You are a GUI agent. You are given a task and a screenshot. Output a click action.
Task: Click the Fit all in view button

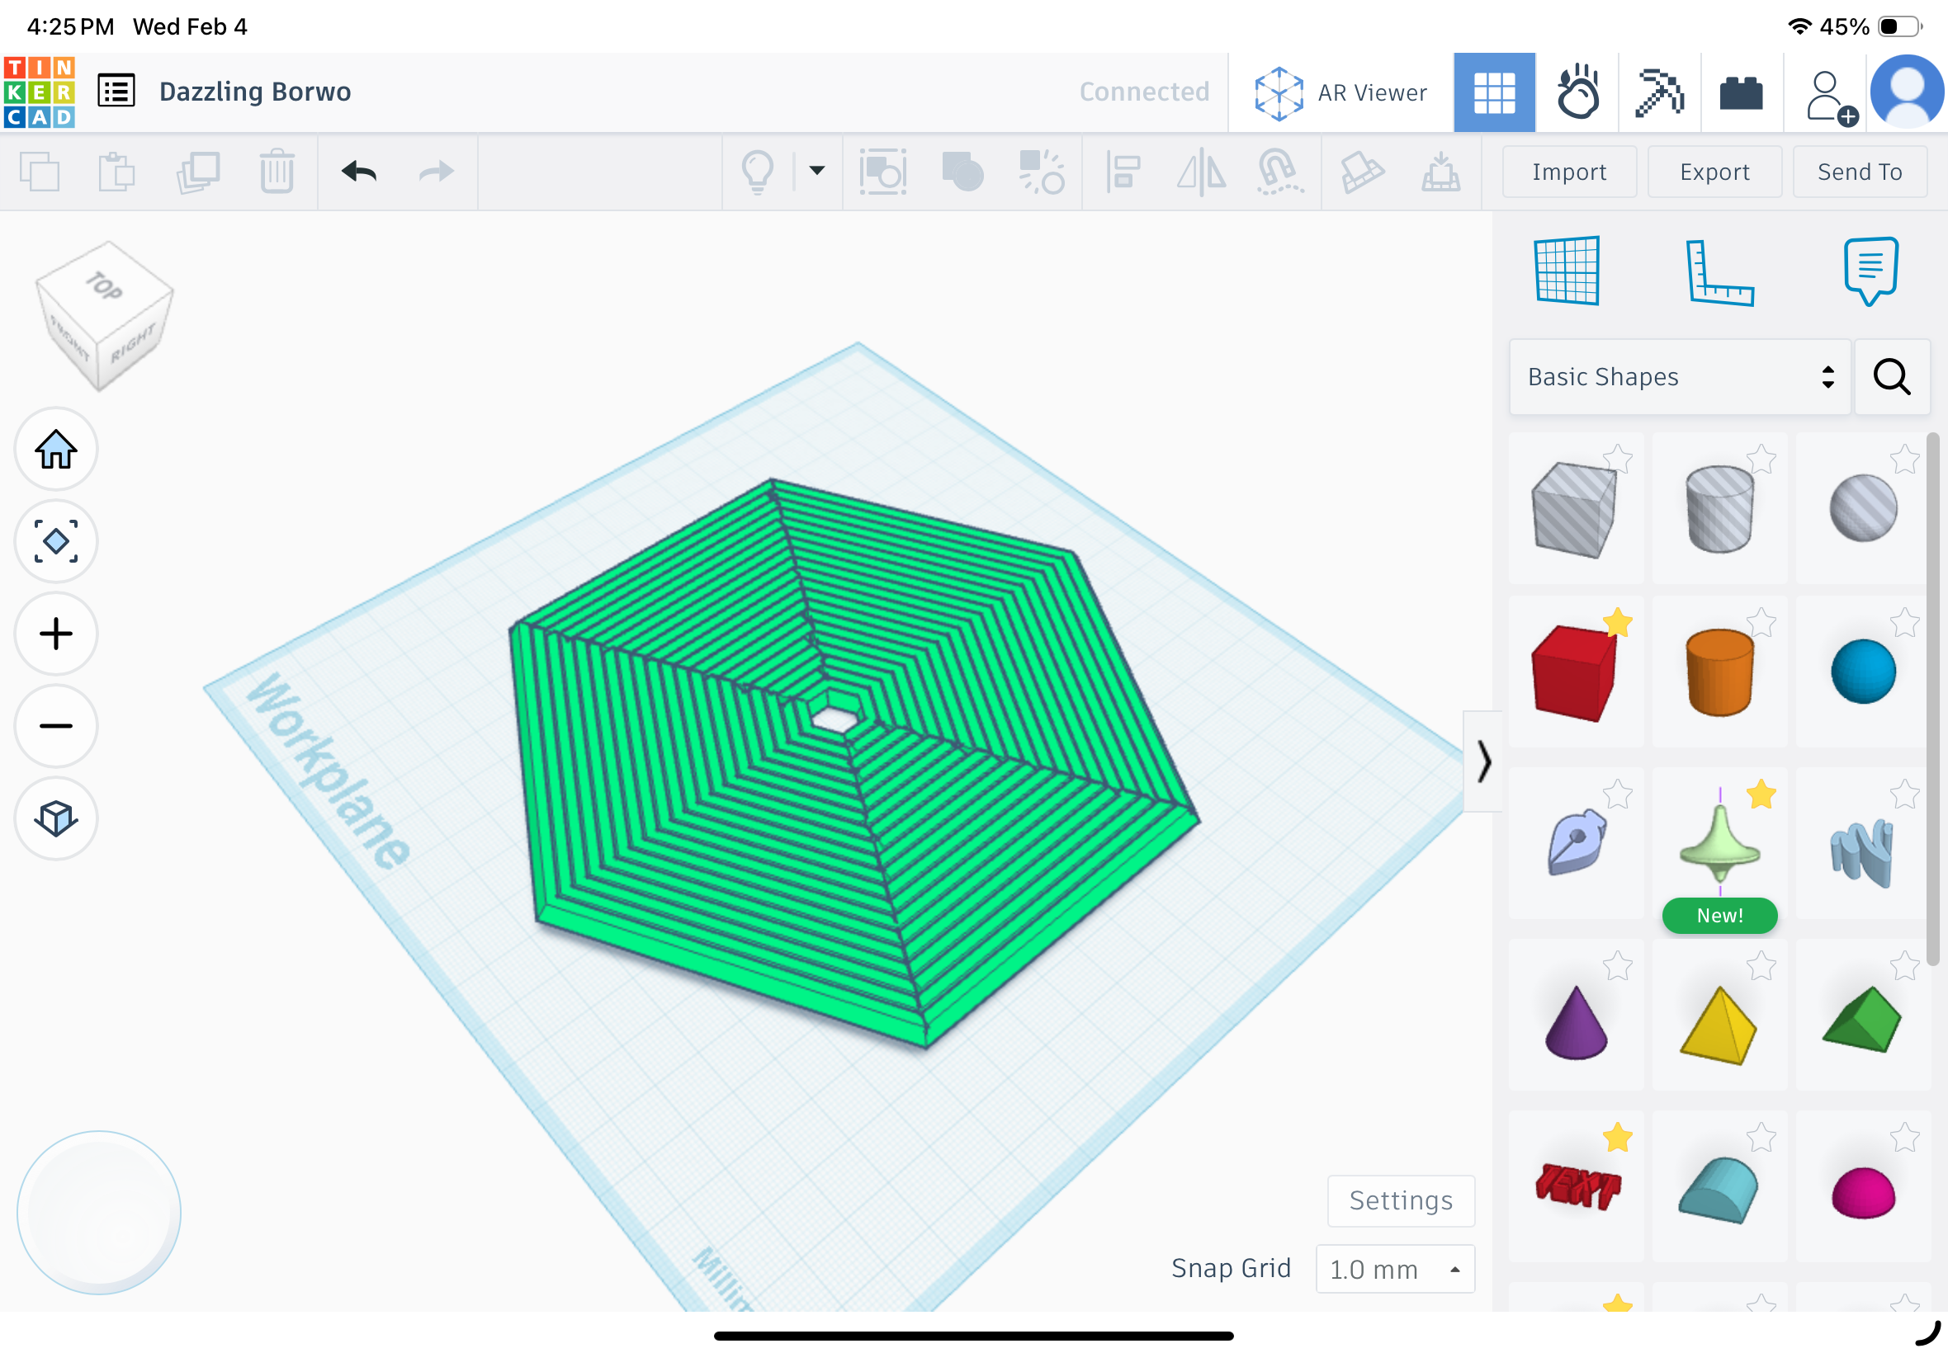pyautogui.click(x=56, y=541)
